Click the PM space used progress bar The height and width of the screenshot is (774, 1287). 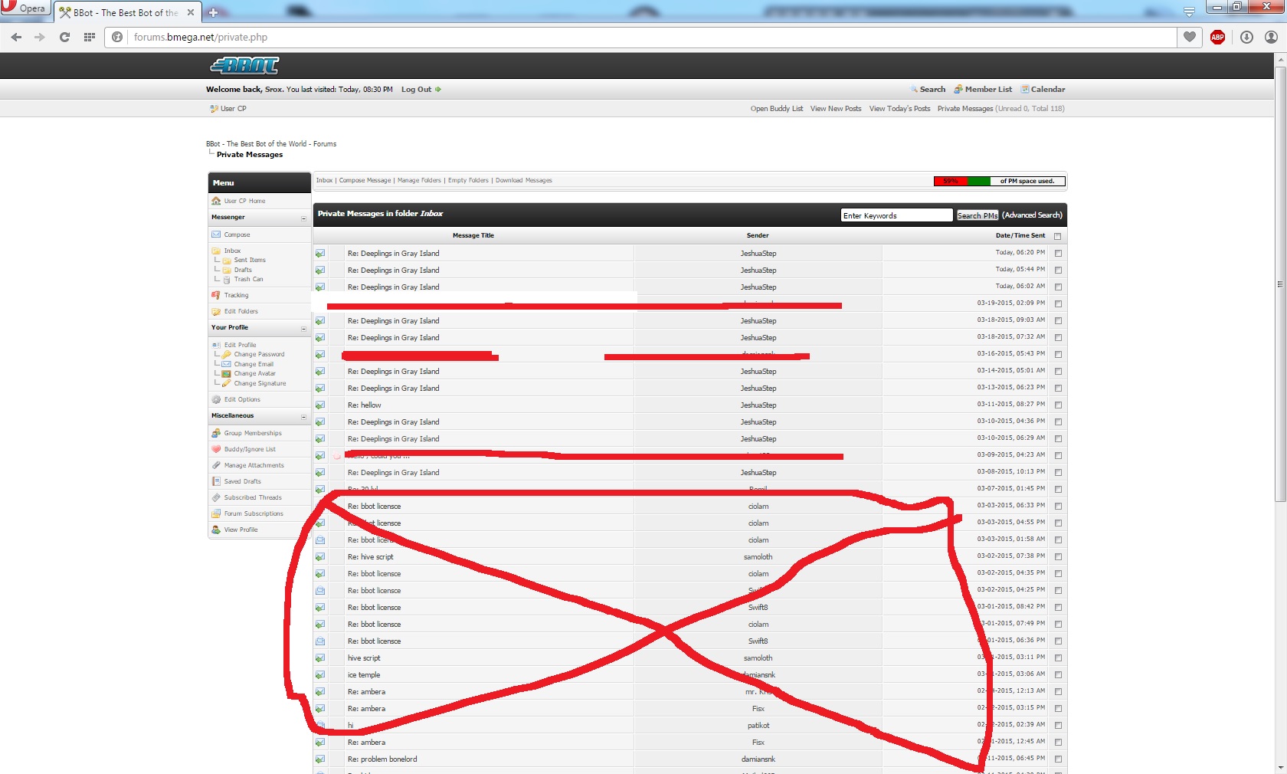998,182
